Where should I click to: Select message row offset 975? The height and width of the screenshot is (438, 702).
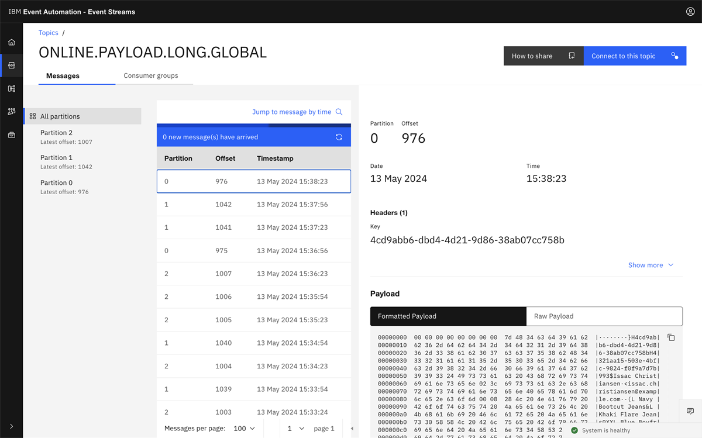pyautogui.click(x=254, y=250)
